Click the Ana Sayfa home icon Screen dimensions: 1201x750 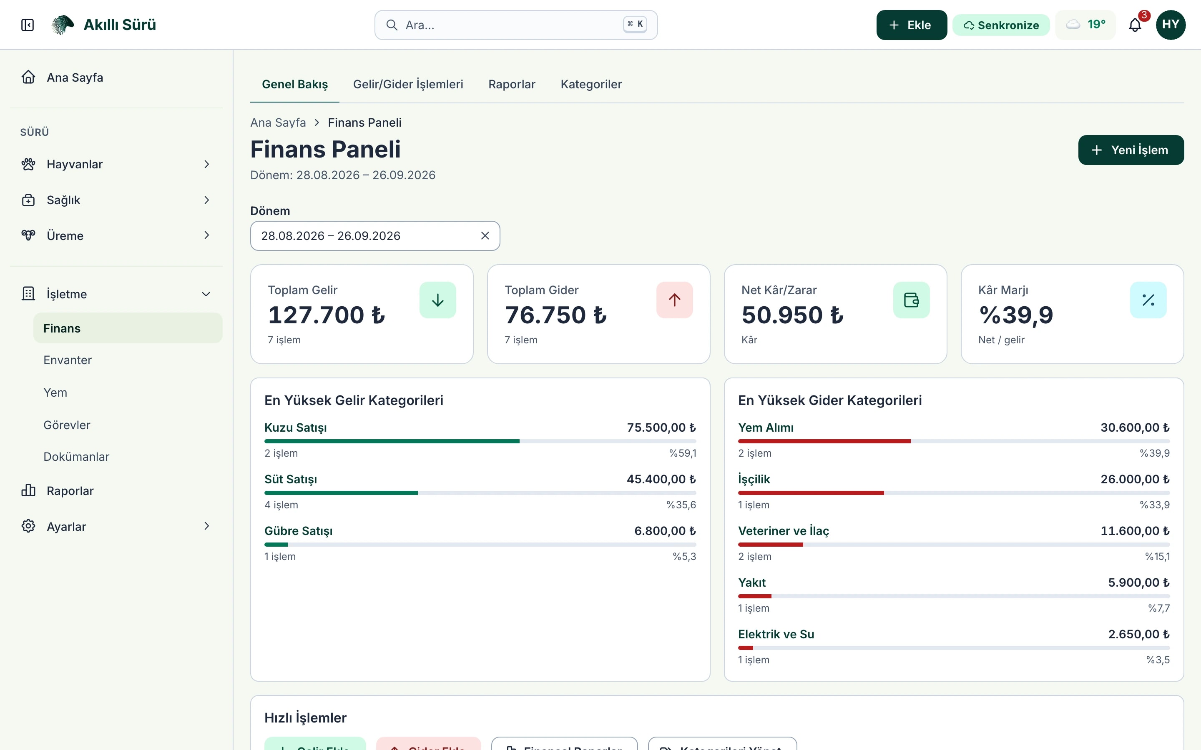pyautogui.click(x=28, y=77)
